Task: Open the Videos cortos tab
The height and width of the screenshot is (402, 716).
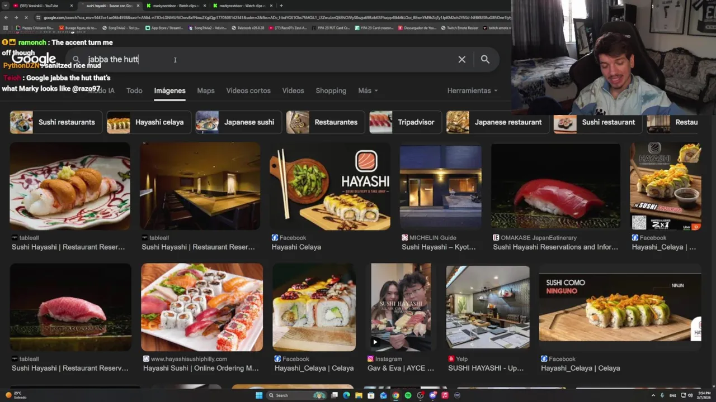Action: click(248, 90)
